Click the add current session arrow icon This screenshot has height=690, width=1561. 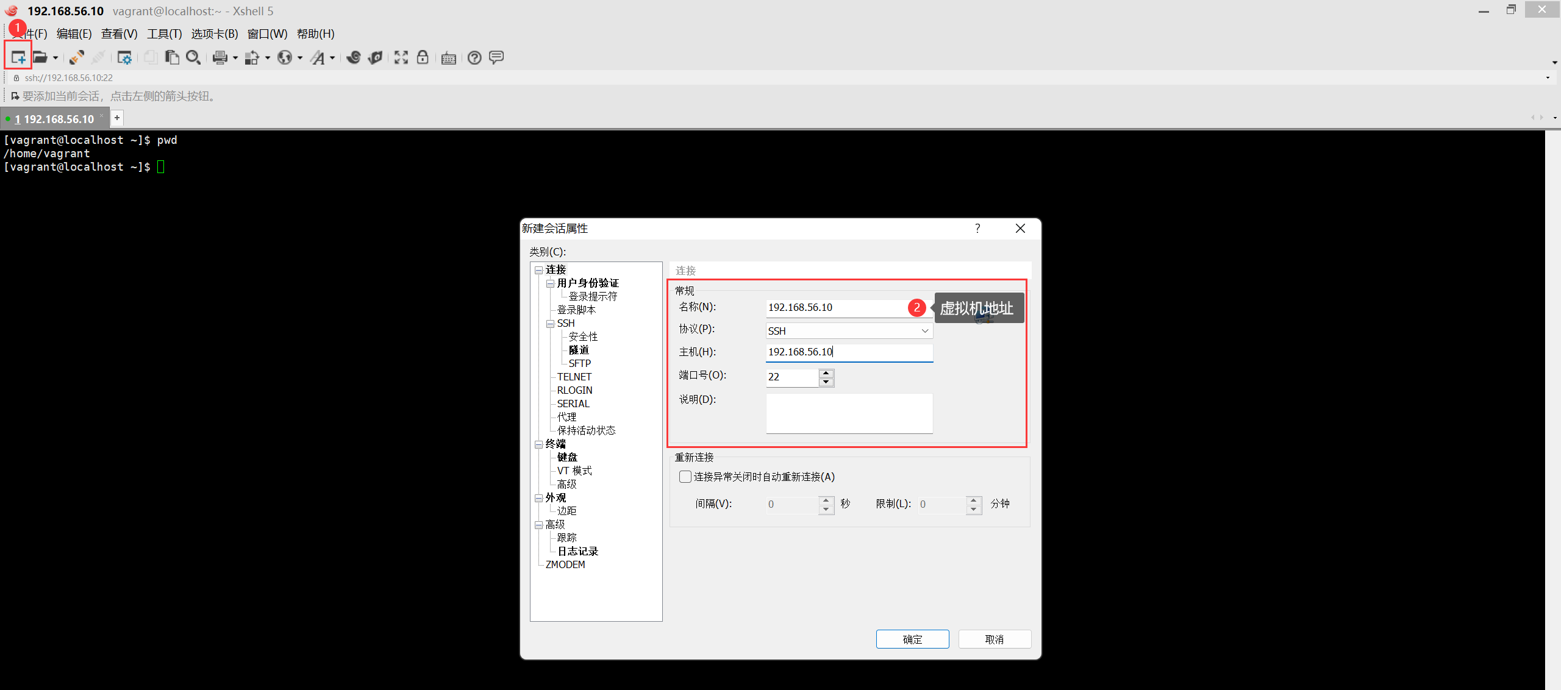(x=15, y=96)
